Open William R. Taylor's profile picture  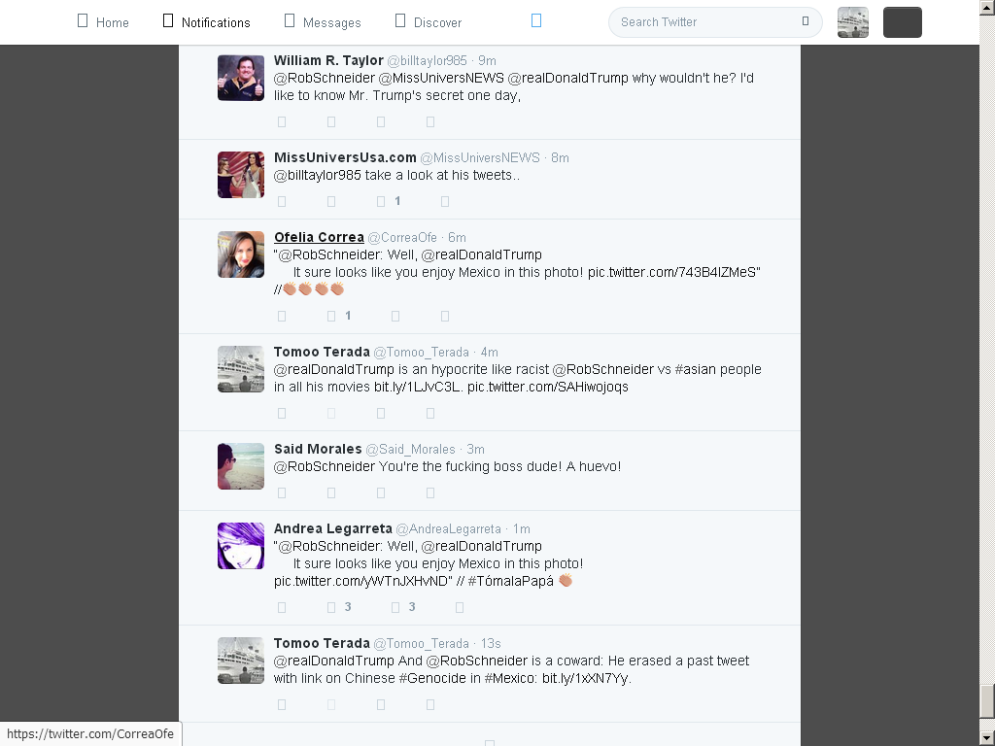(x=241, y=78)
